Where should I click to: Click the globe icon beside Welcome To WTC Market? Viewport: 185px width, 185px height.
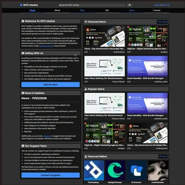23,21
